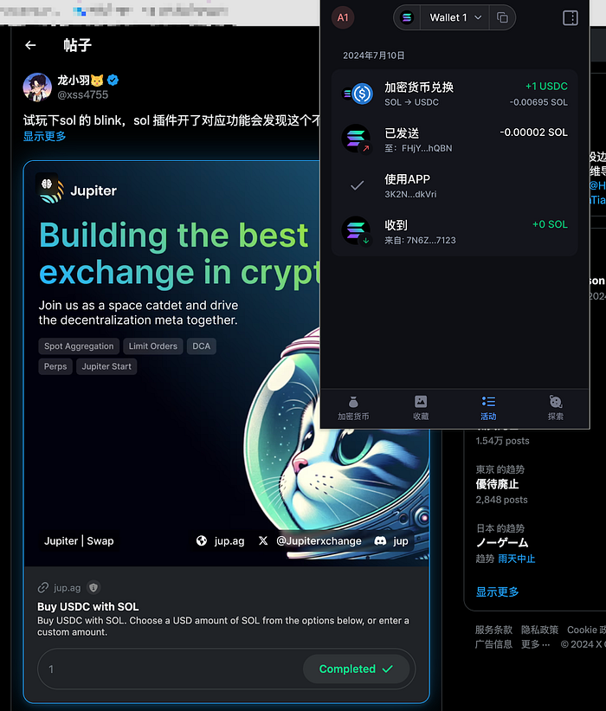Open the 探索 tab
606x711 pixels.
556,409
